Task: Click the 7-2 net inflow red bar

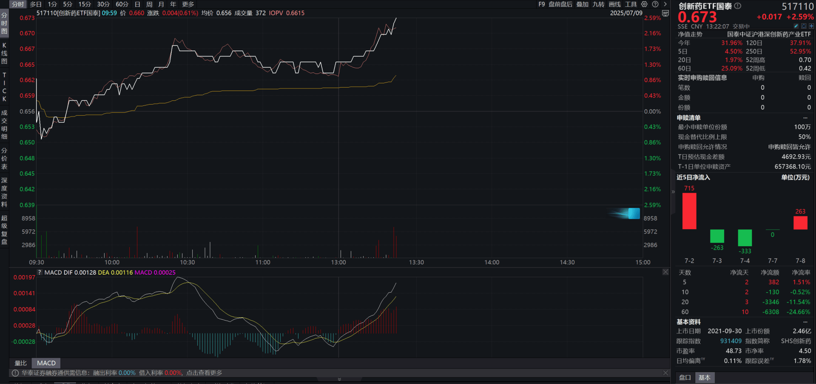Action: (x=689, y=211)
